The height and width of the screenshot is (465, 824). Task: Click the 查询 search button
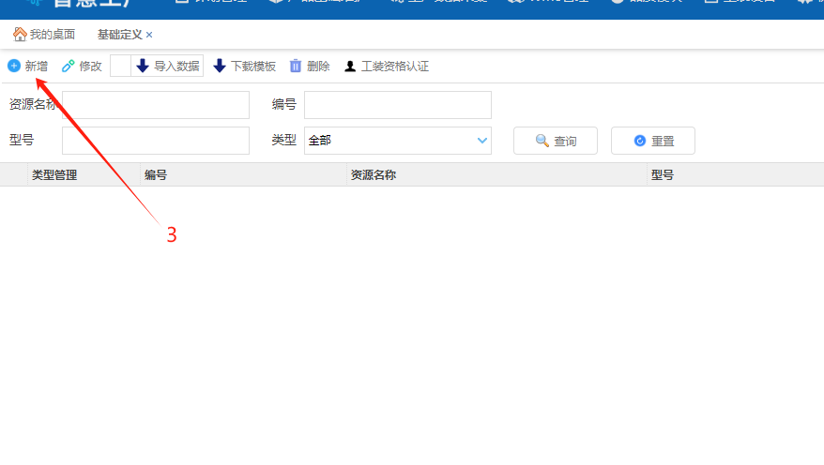(555, 141)
